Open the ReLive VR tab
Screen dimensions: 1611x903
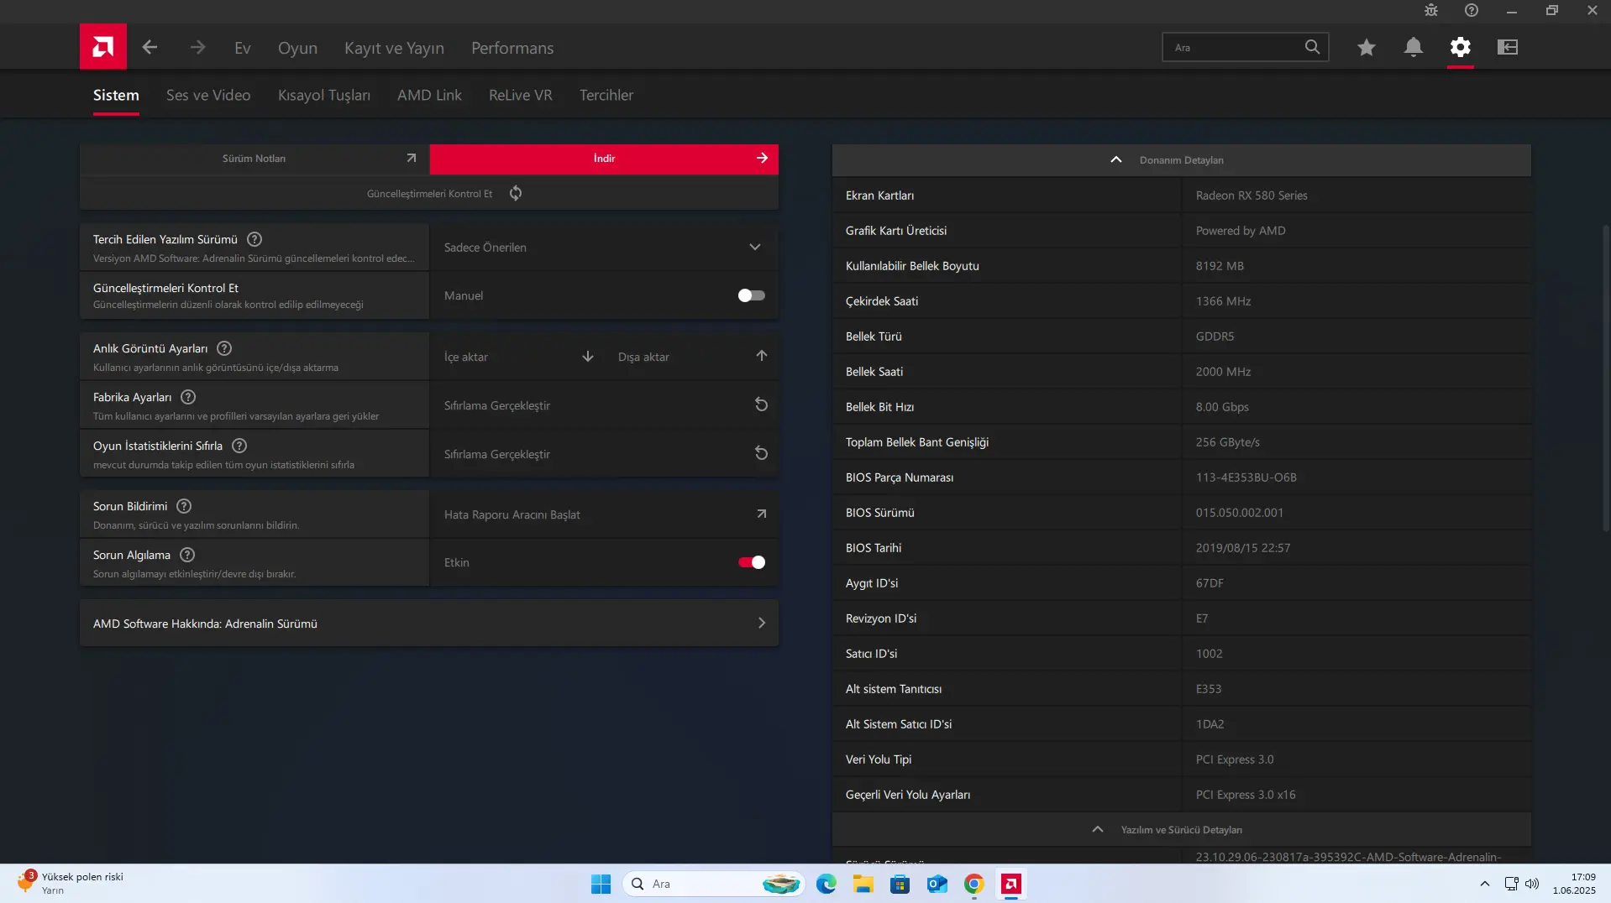pos(521,95)
